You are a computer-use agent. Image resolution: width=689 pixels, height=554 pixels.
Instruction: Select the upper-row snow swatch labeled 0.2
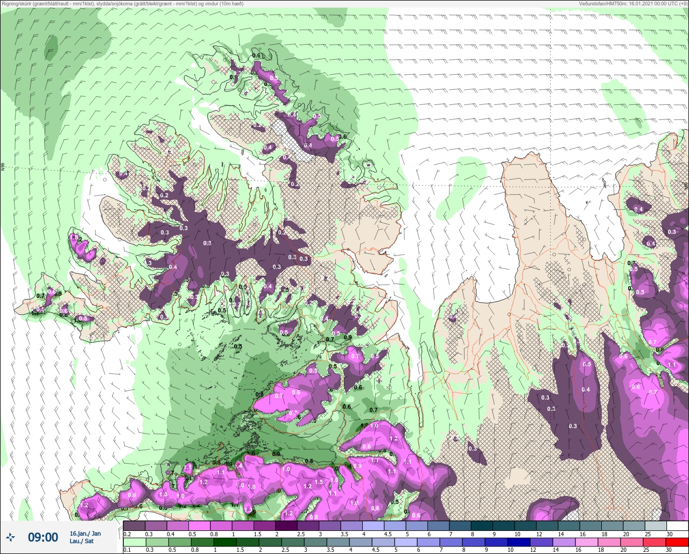[x=134, y=525]
